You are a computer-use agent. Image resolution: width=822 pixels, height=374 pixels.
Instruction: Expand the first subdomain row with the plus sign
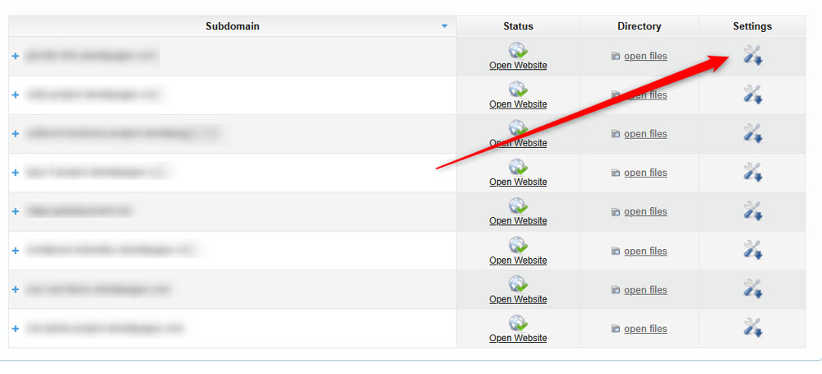click(x=16, y=56)
